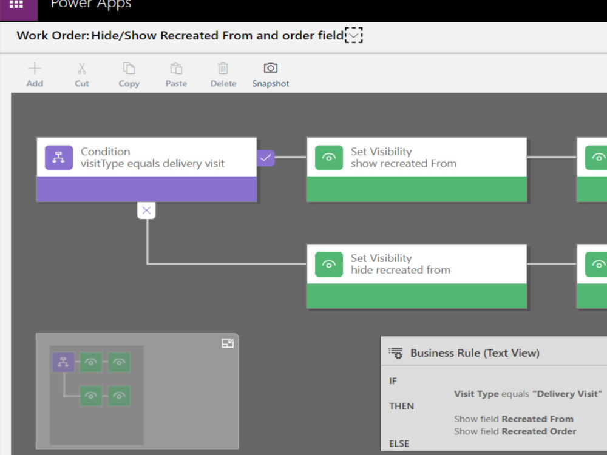Screen dimensions: 607x455
Task: Select the partially visible top-right action eye icon
Action: pos(596,158)
